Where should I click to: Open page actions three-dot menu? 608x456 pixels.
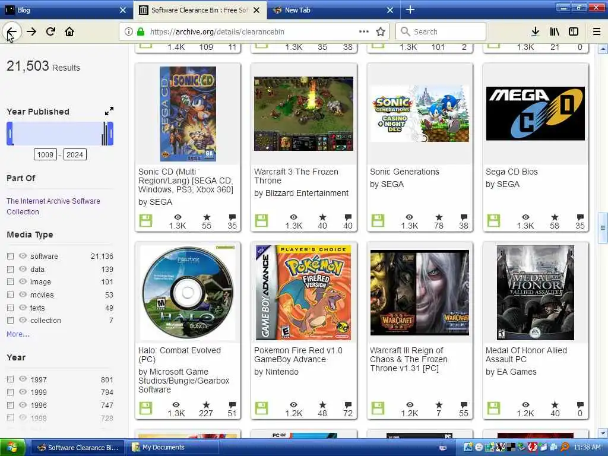click(364, 31)
